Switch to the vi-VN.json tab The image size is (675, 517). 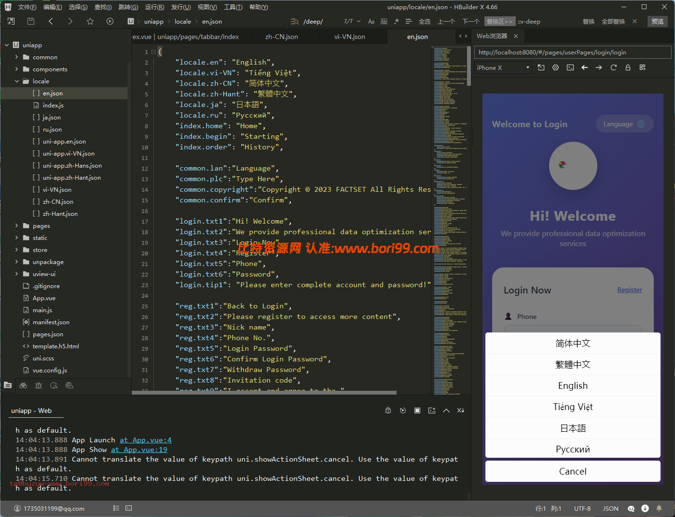350,37
